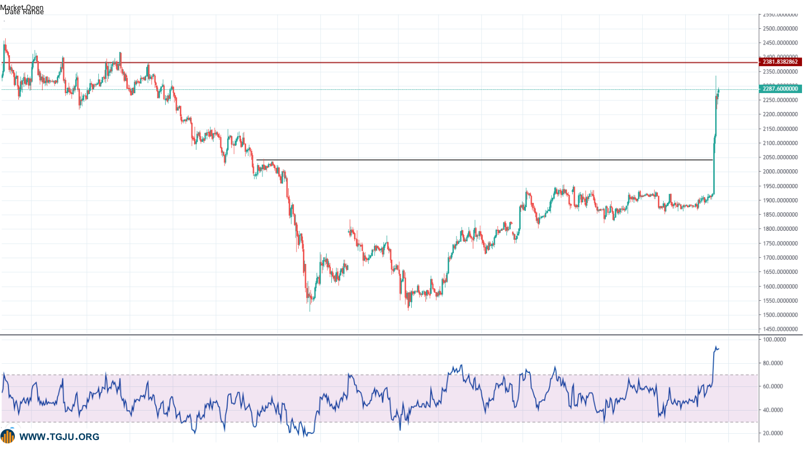
Task: Click the 100.0000 RSI scale label
Action: 775,340
